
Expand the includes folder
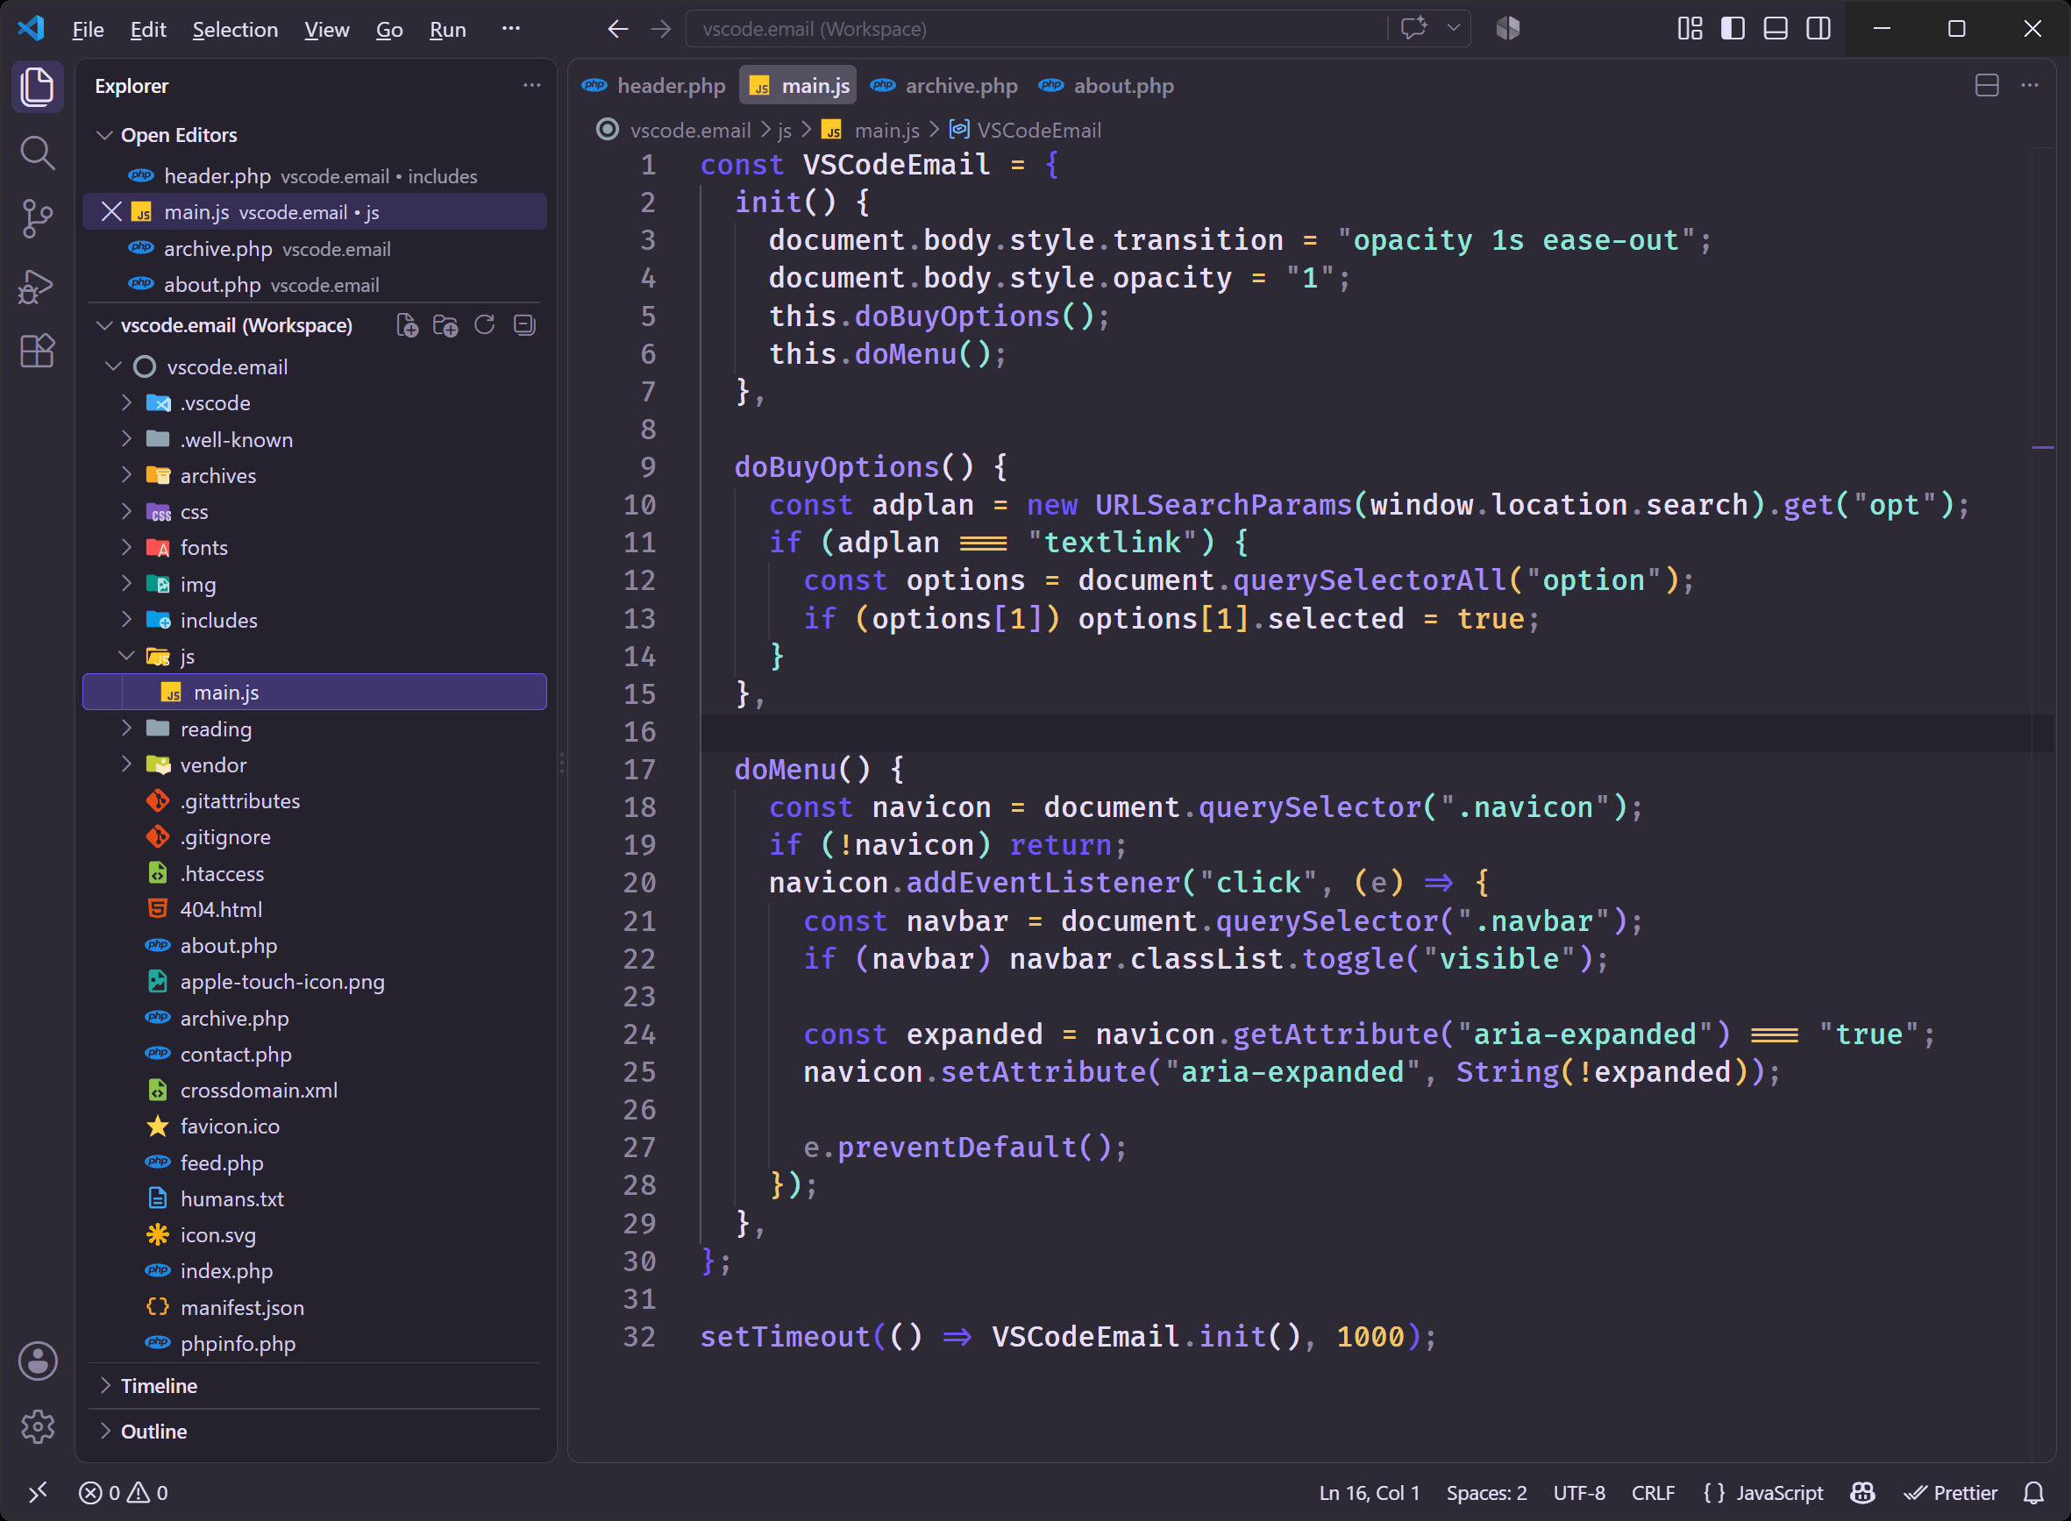tap(127, 621)
